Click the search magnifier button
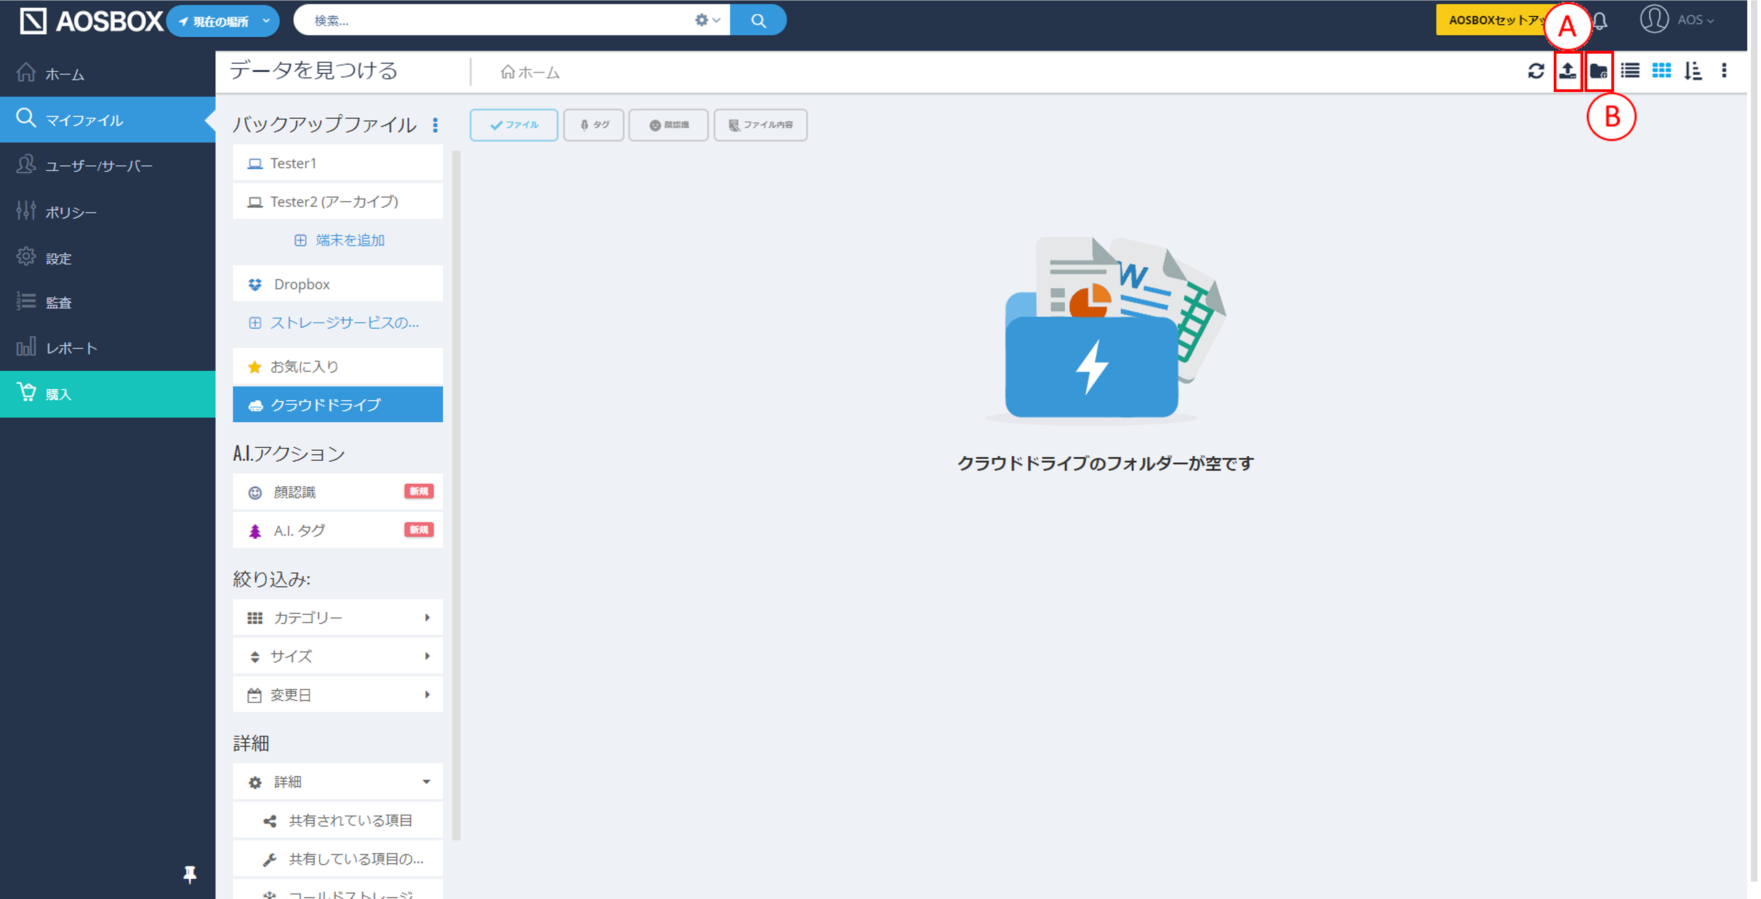The height and width of the screenshot is (899, 1761). point(758,20)
